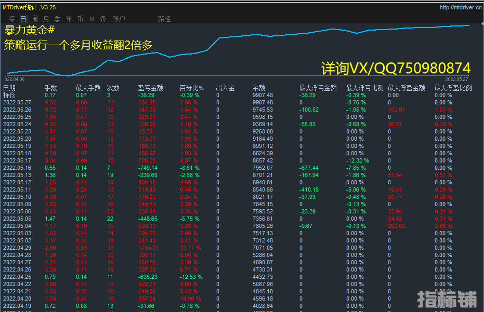Open the 备 notes tab
Image resolution: width=484 pixels, height=312 pixels.
click(103, 19)
